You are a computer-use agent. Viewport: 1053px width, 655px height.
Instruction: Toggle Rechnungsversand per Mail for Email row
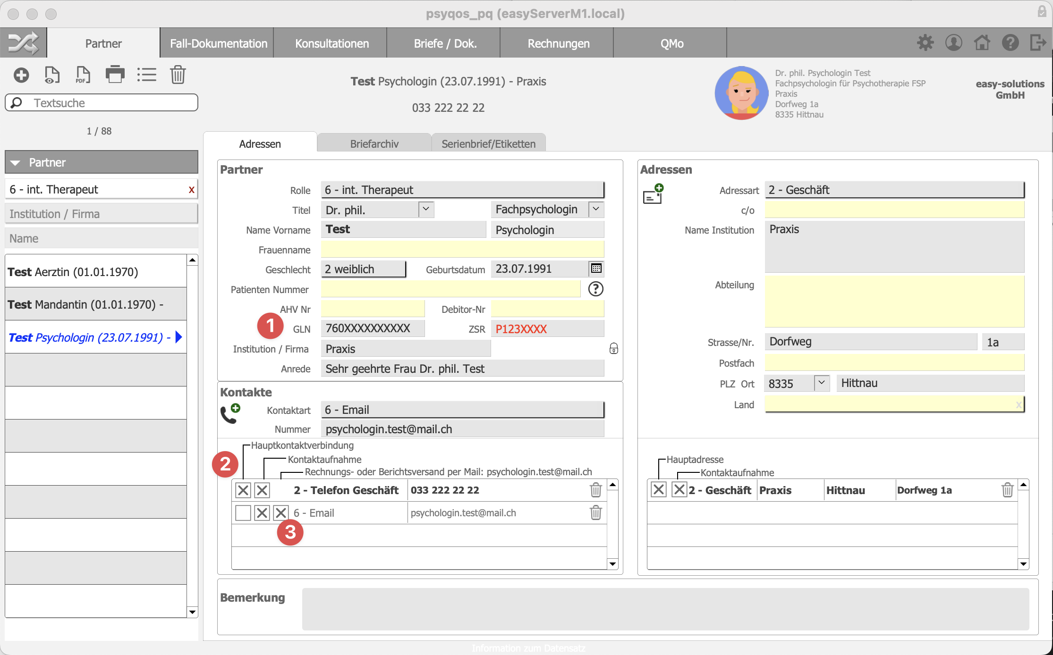[x=281, y=512]
